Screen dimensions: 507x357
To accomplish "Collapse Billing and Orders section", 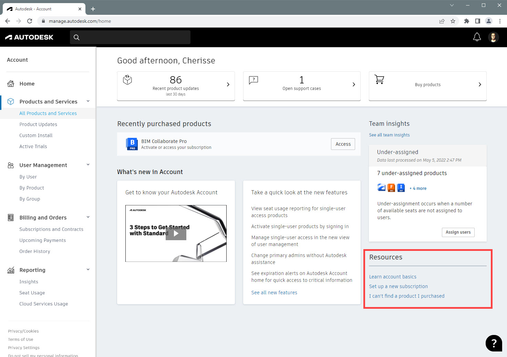I will tap(88, 217).
